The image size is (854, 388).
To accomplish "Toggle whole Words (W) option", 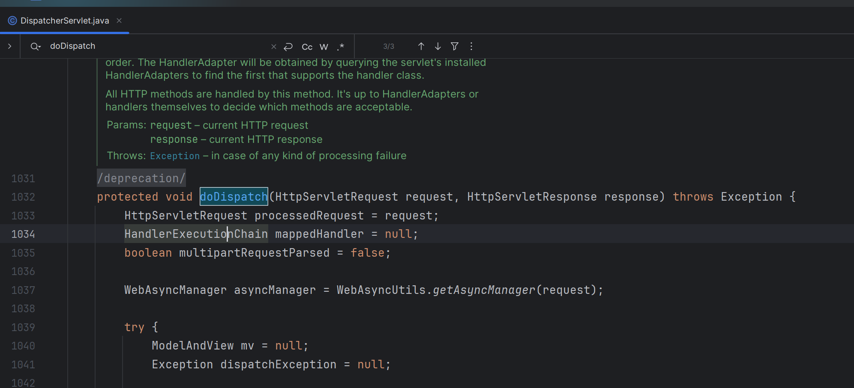I will pyautogui.click(x=324, y=47).
